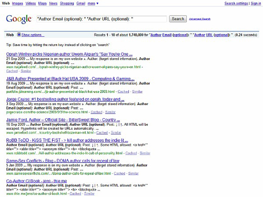Open Cached link for robbtodd.com result
Viewport: 263px width, 197px height.
(x=131, y=153)
